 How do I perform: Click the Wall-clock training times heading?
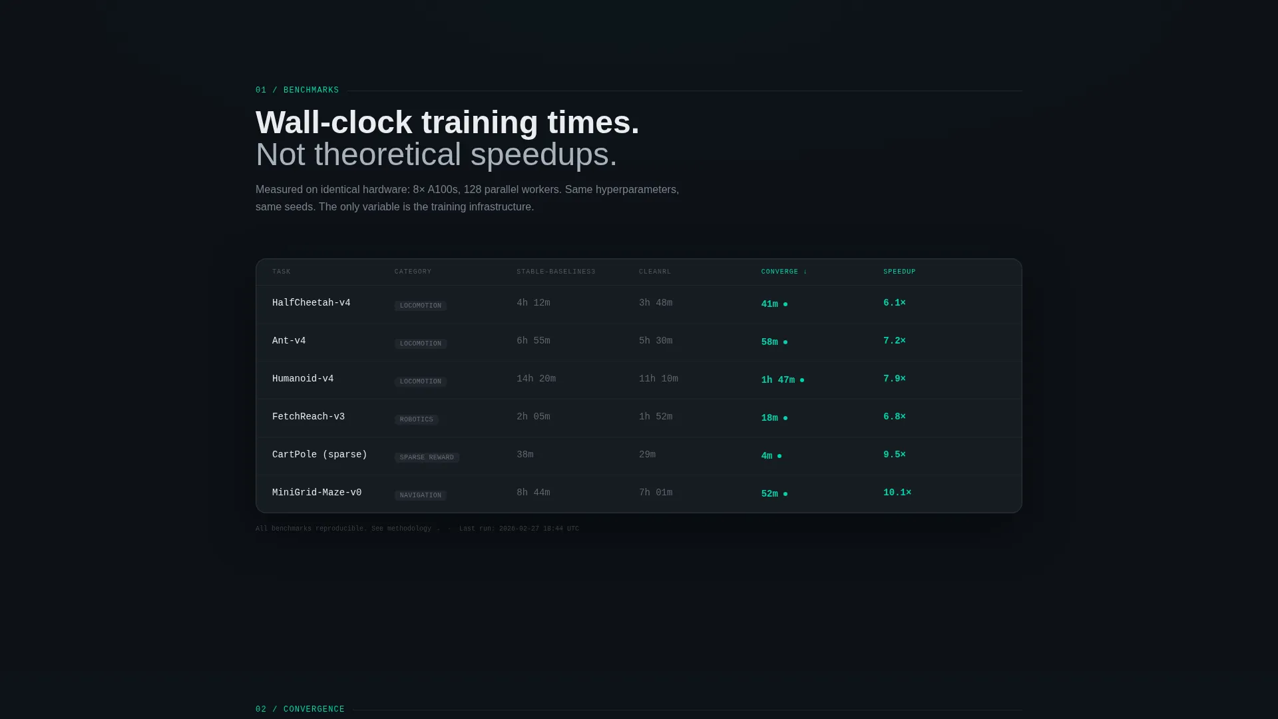pos(447,122)
